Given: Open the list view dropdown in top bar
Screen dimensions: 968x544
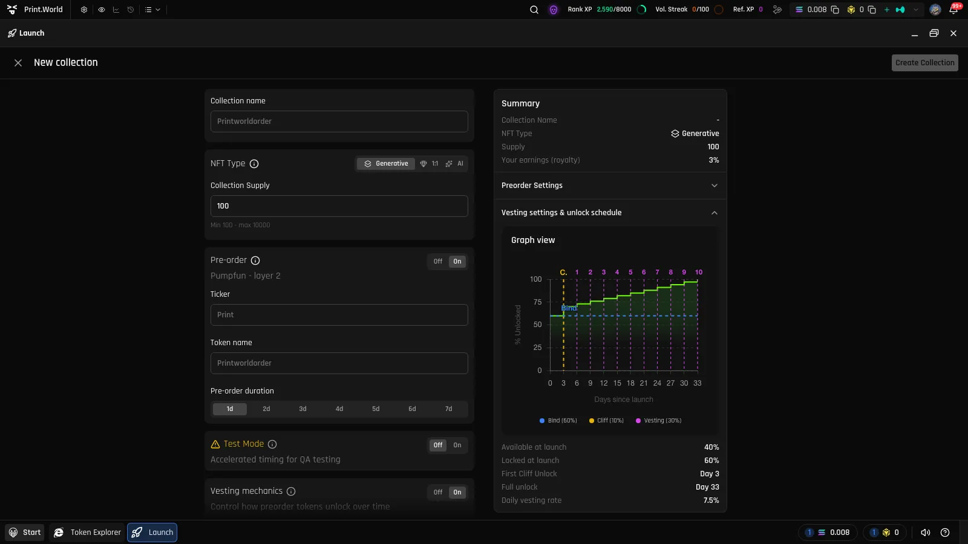Looking at the screenshot, I should click(x=152, y=10).
